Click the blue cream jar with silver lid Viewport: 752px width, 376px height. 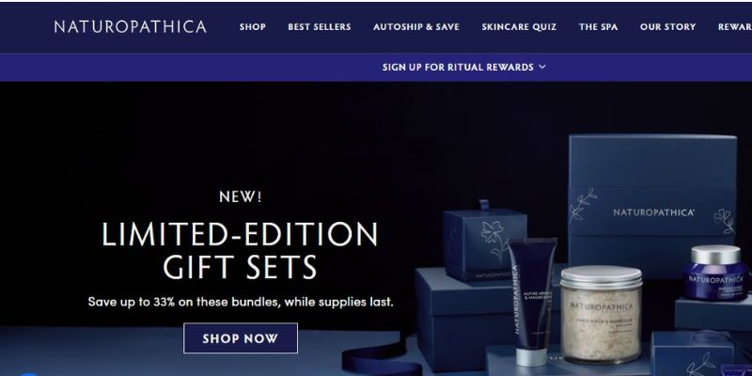click(716, 273)
